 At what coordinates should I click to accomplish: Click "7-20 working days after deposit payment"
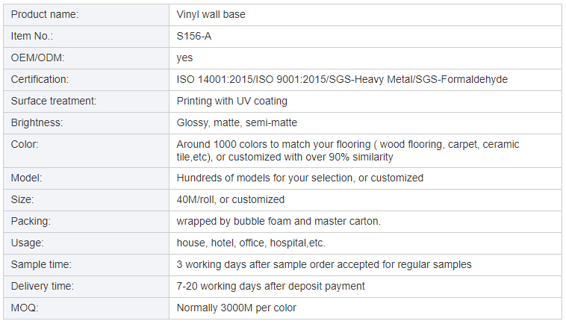click(270, 286)
